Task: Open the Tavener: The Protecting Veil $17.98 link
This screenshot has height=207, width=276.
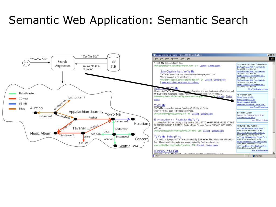Action: point(250,115)
